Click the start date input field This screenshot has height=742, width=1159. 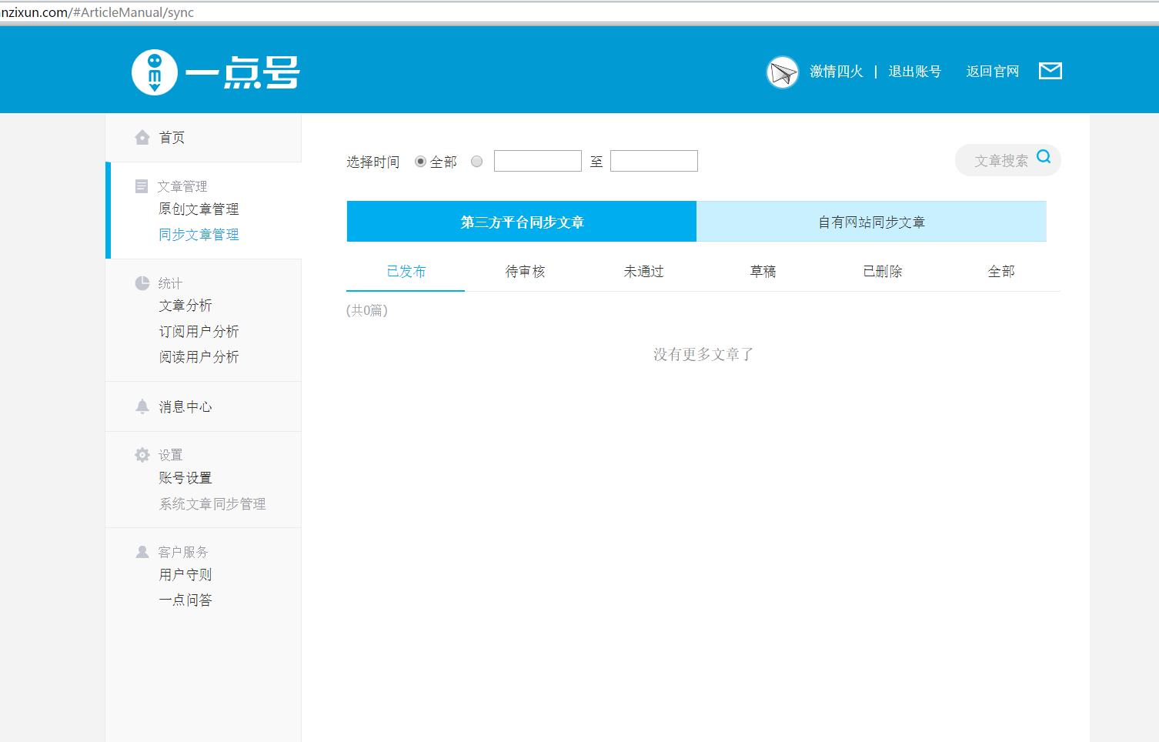(537, 160)
